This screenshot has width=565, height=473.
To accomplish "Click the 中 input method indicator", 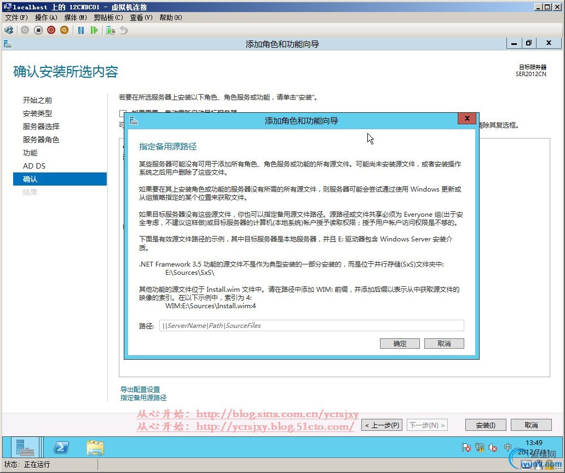I will (508, 447).
